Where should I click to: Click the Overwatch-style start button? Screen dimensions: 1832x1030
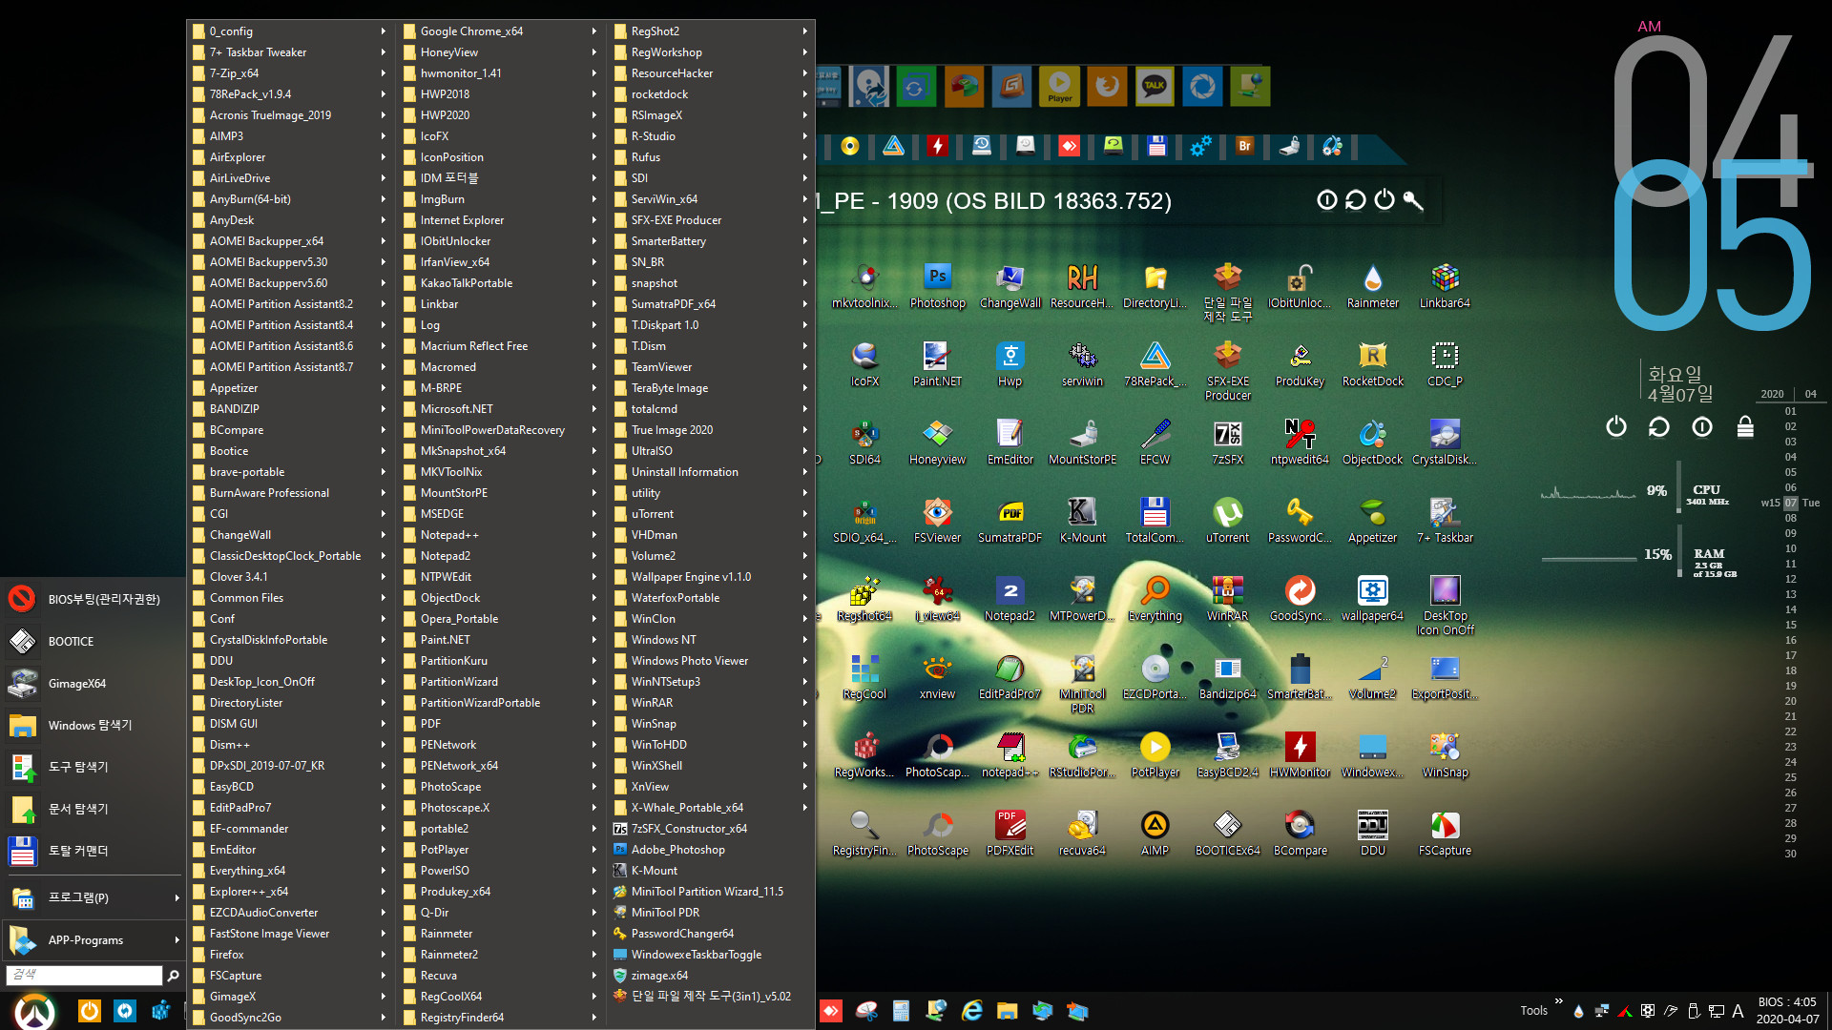[x=35, y=1012]
